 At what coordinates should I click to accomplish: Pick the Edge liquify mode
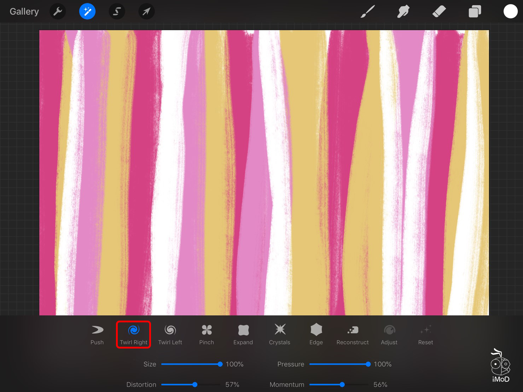(316, 334)
